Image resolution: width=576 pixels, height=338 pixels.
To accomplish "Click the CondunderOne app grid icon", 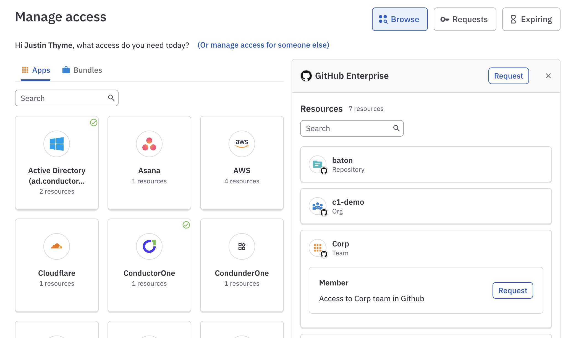I will click(242, 246).
